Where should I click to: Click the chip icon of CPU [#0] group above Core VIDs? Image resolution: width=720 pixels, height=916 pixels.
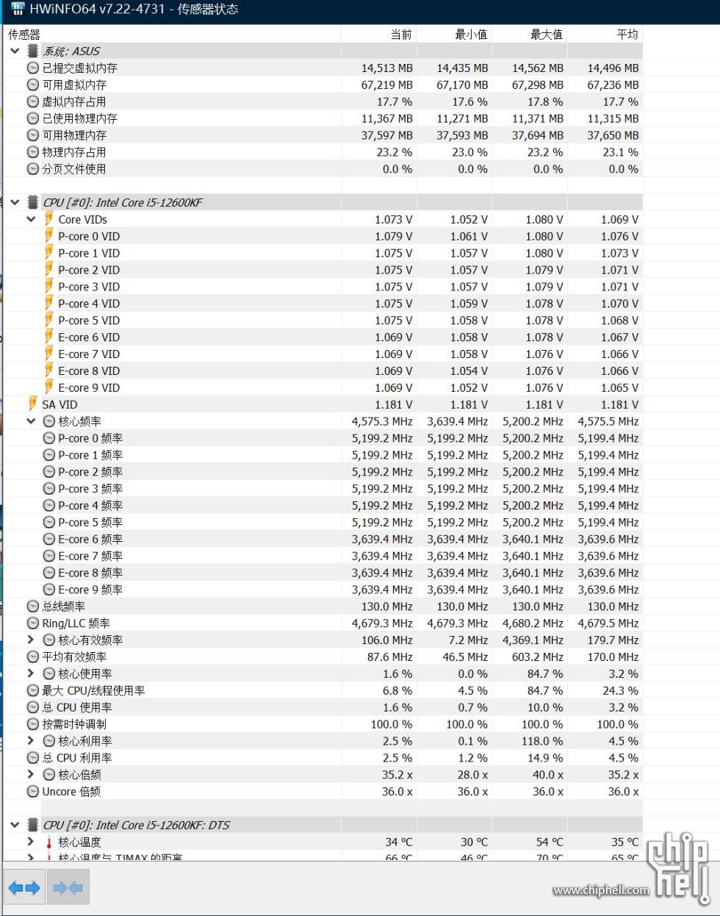[32, 202]
